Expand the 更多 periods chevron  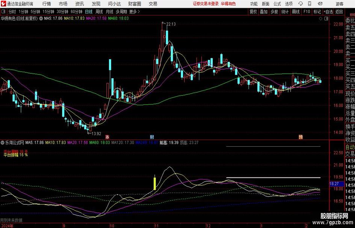(139, 12)
